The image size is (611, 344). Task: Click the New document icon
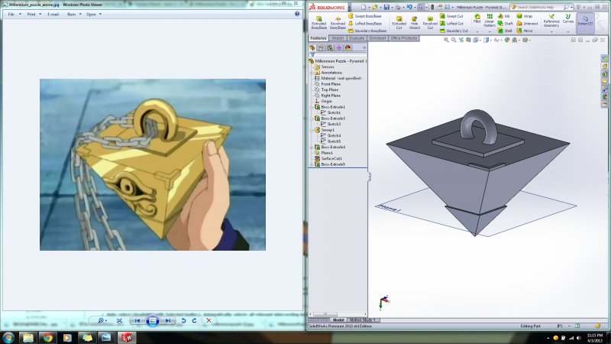point(364,7)
